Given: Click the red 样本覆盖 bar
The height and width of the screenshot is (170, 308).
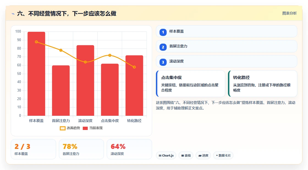Looking at the screenshot, I should point(36,74).
